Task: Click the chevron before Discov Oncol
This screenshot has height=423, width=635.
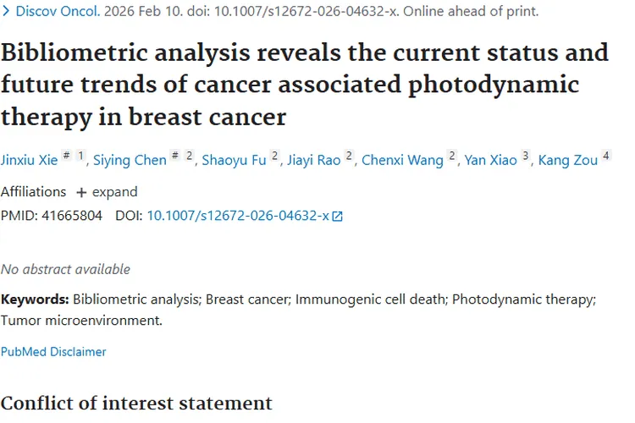Action: coord(7,12)
